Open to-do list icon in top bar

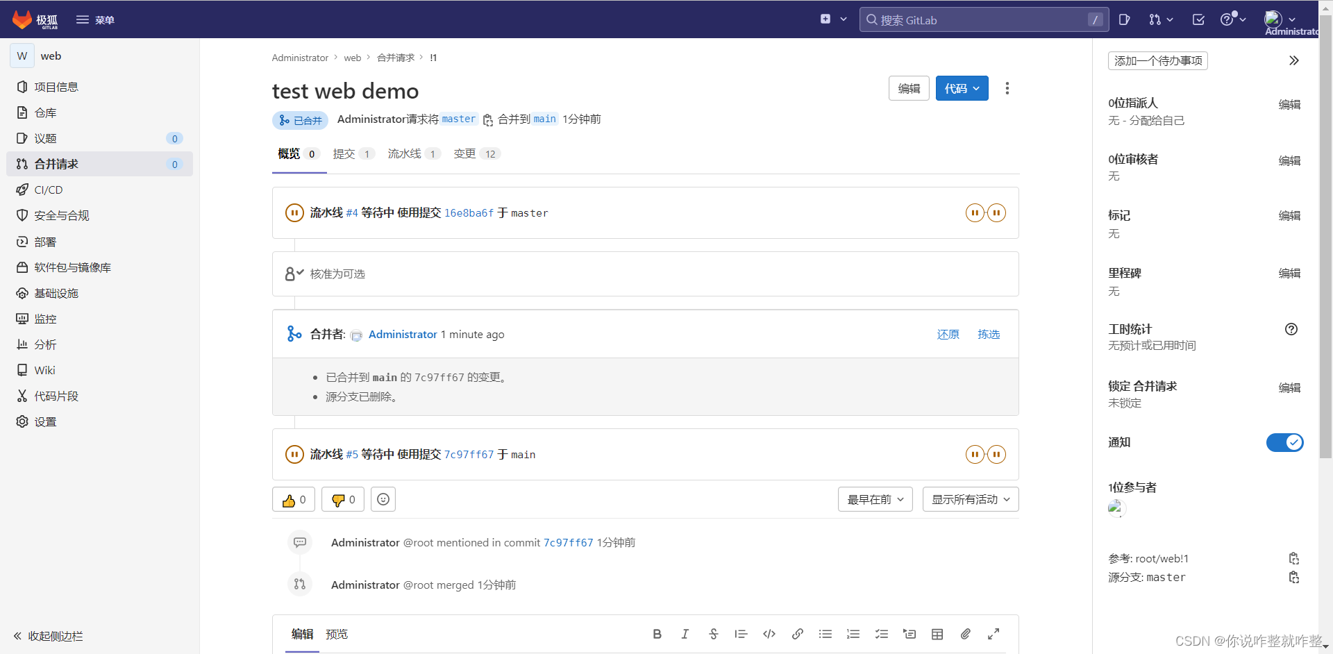[x=1198, y=19]
